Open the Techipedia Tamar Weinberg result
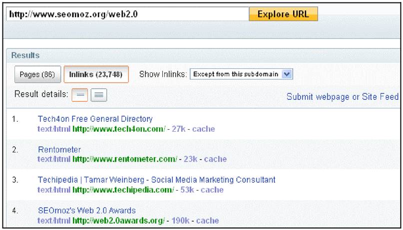This screenshot has height=230, width=403. pyautogui.click(x=156, y=180)
